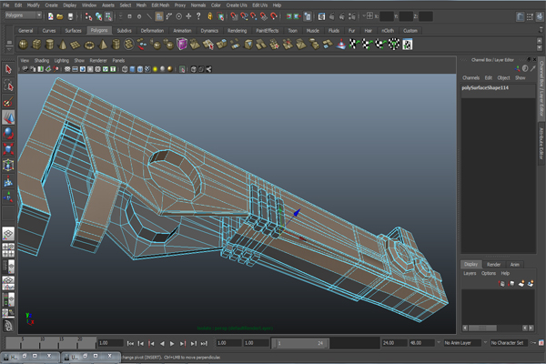The height and width of the screenshot is (364, 546).
Task: Toggle Snap to curves magnet icon
Action: (x=244, y=16)
